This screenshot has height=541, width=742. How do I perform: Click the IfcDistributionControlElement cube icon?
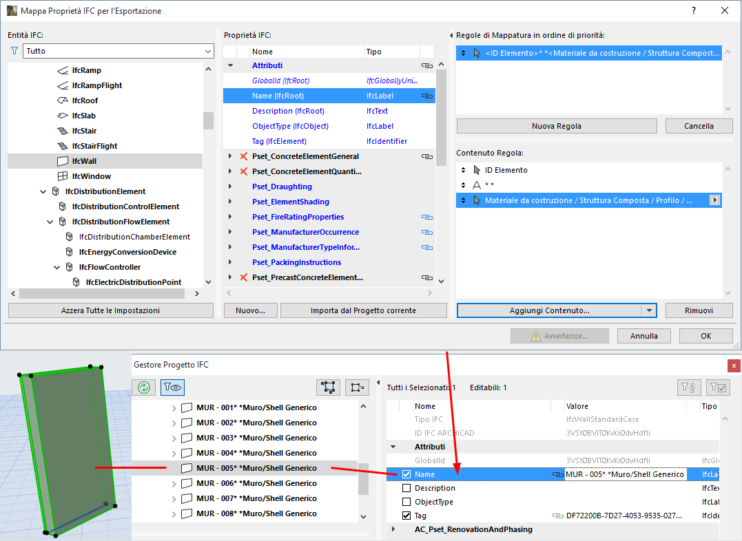pos(62,206)
